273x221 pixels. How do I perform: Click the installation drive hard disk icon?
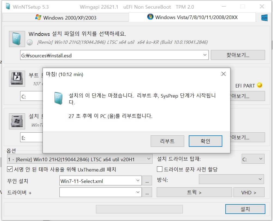[17, 121]
